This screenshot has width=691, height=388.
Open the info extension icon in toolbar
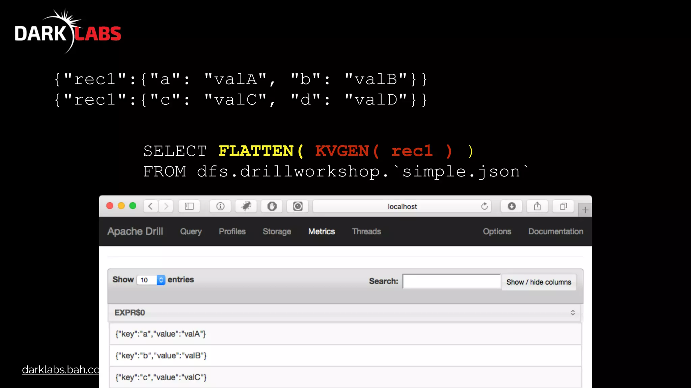[220, 206]
